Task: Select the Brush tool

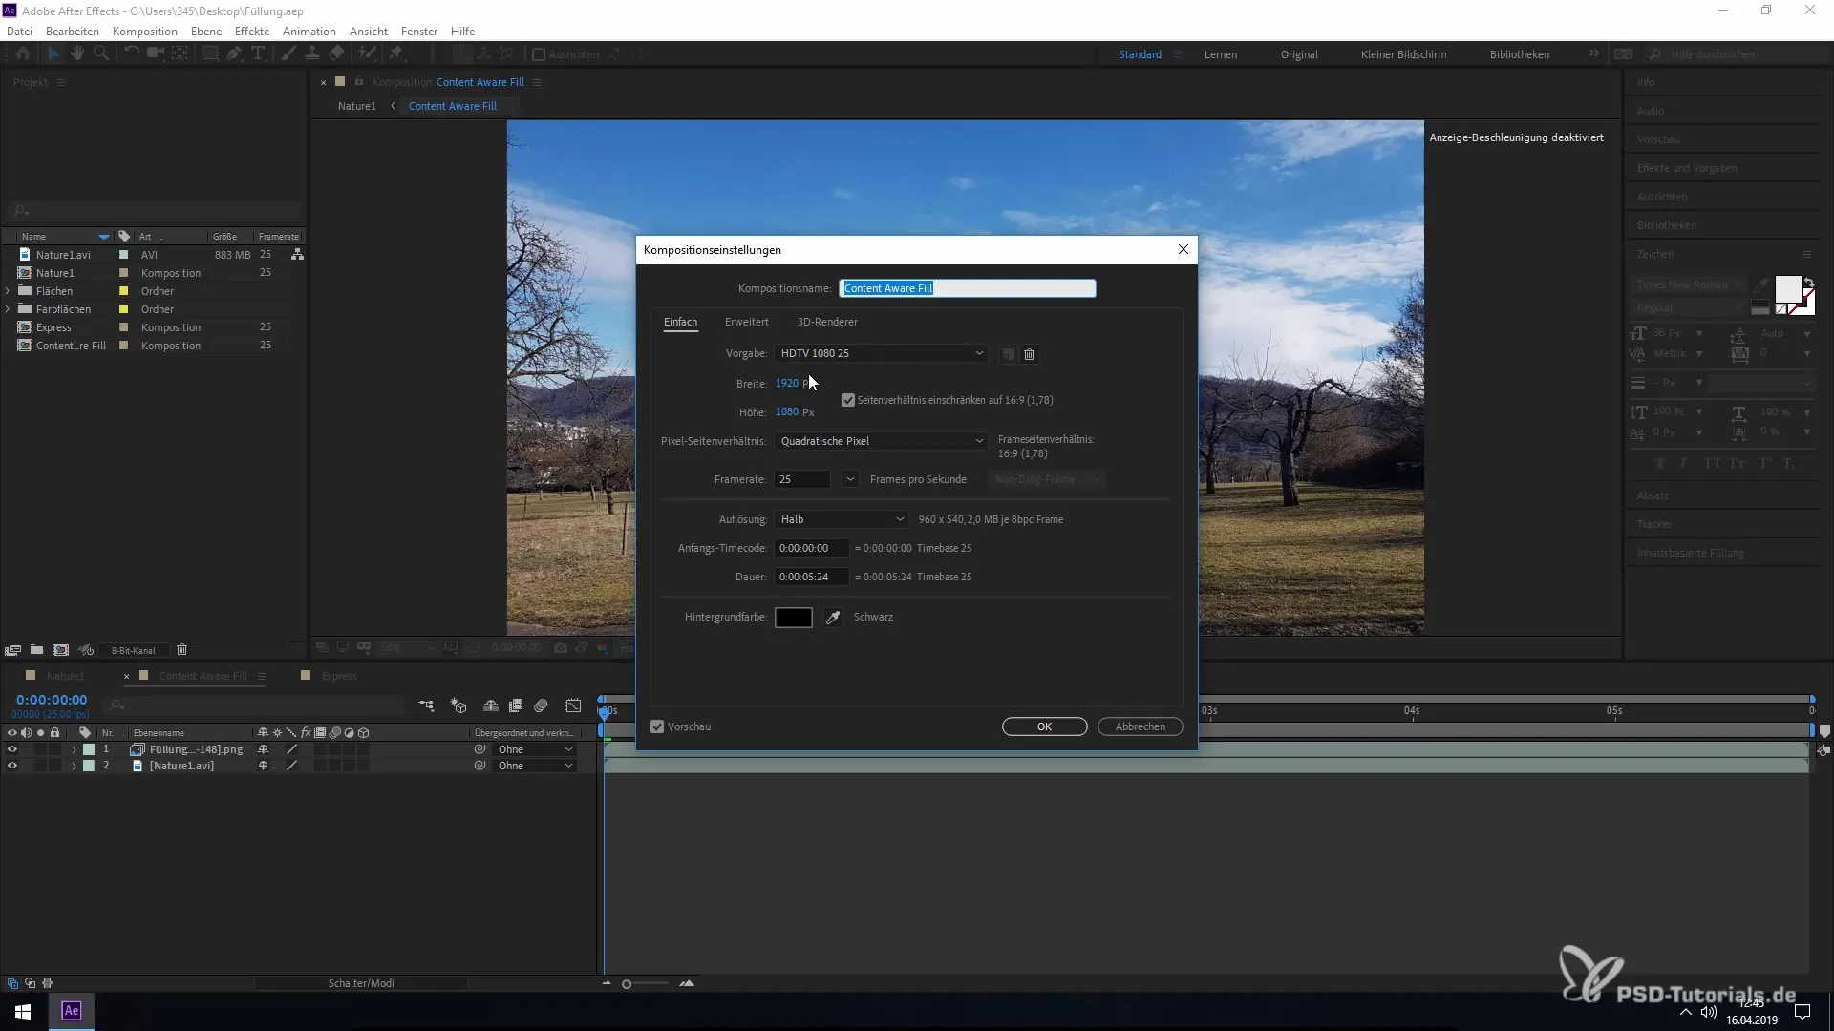Action: click(x=288, y=54)
